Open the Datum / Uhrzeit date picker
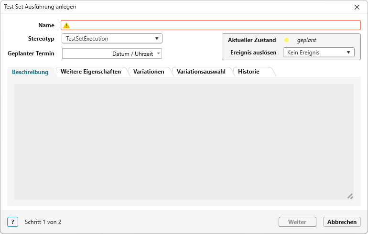The width and height of the screenshot is (368, 234). [112, 53]
